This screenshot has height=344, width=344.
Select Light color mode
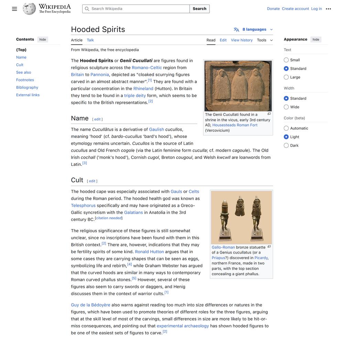point(286,137)
